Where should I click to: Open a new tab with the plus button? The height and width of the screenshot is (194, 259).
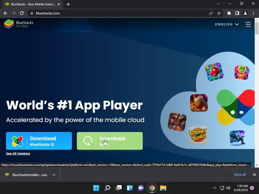[68, 4]
